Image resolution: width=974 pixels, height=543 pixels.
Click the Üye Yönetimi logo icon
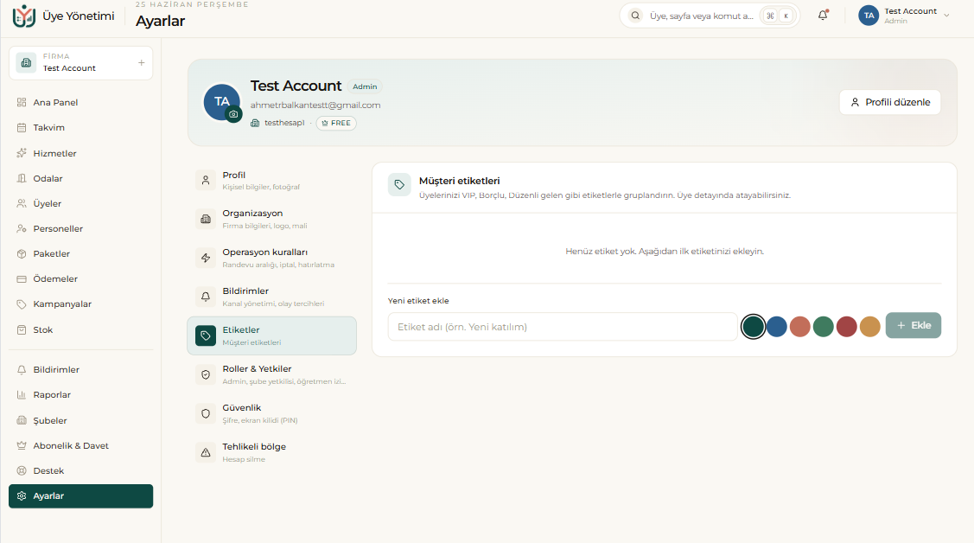pyautogui.click(x=24, y=16)
